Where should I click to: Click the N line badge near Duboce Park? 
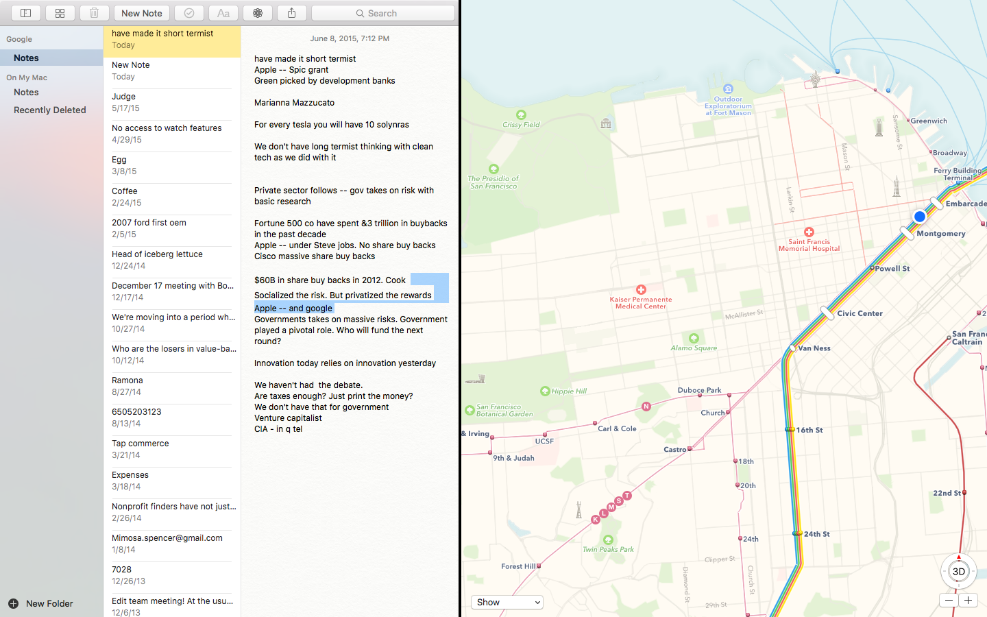(646, 407)
